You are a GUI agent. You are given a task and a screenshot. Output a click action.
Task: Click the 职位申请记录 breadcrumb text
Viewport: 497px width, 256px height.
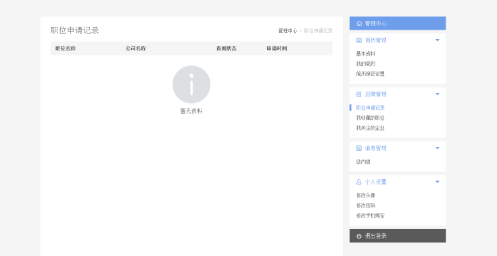coord(318,31)
